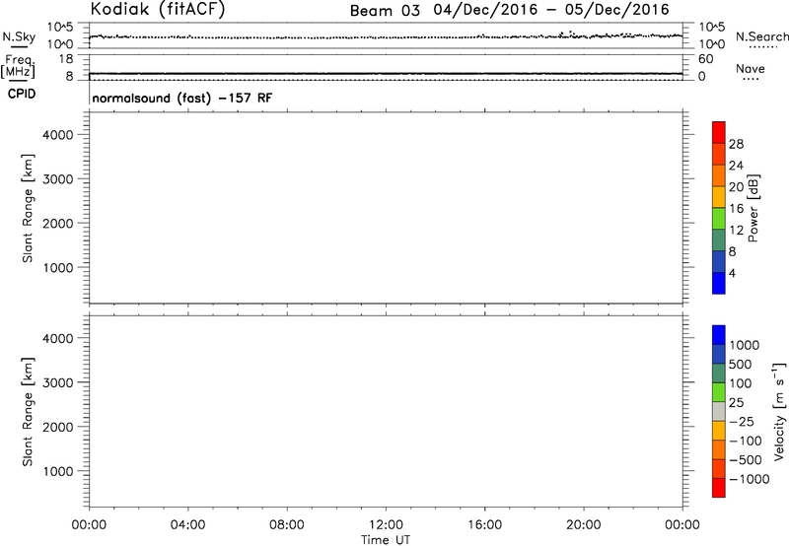Click 'normalsound (fast) -157 RF' CPID text
Viewport: 789px width, 546px height.
click(x=182, y=98)
